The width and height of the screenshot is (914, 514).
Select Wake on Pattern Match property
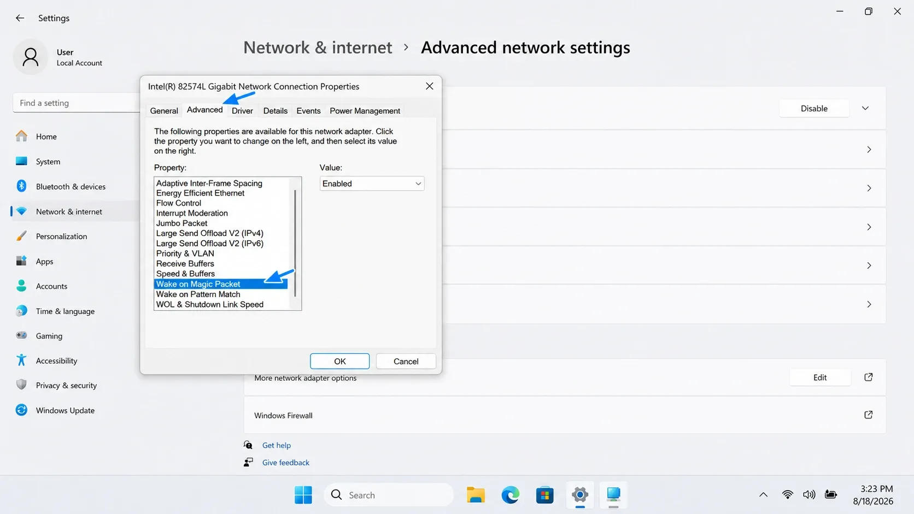pos(198,294)
